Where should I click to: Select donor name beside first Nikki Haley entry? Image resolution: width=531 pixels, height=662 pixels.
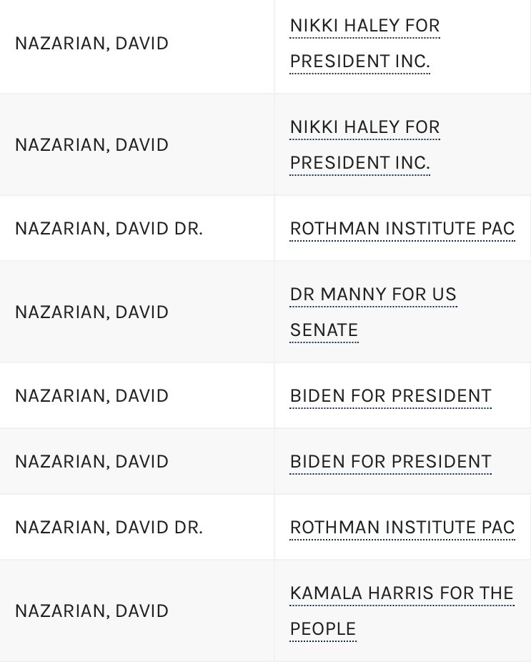(x=91, y=44)
